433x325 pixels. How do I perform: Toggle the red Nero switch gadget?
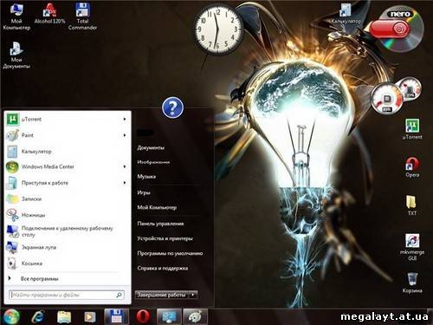(390, 29)
